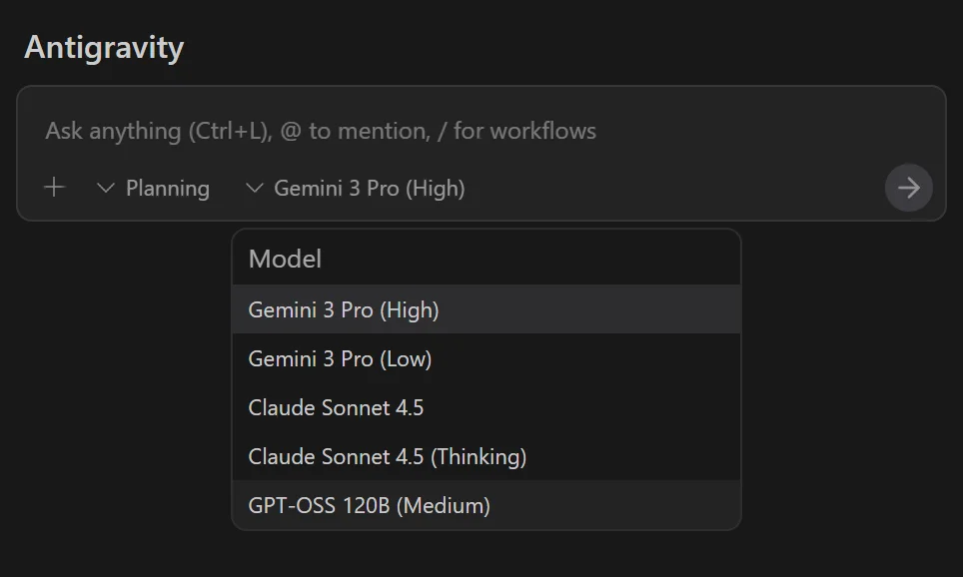Click the chevron left of Planning
Screen dimensions: 963x577
[108, 188]
